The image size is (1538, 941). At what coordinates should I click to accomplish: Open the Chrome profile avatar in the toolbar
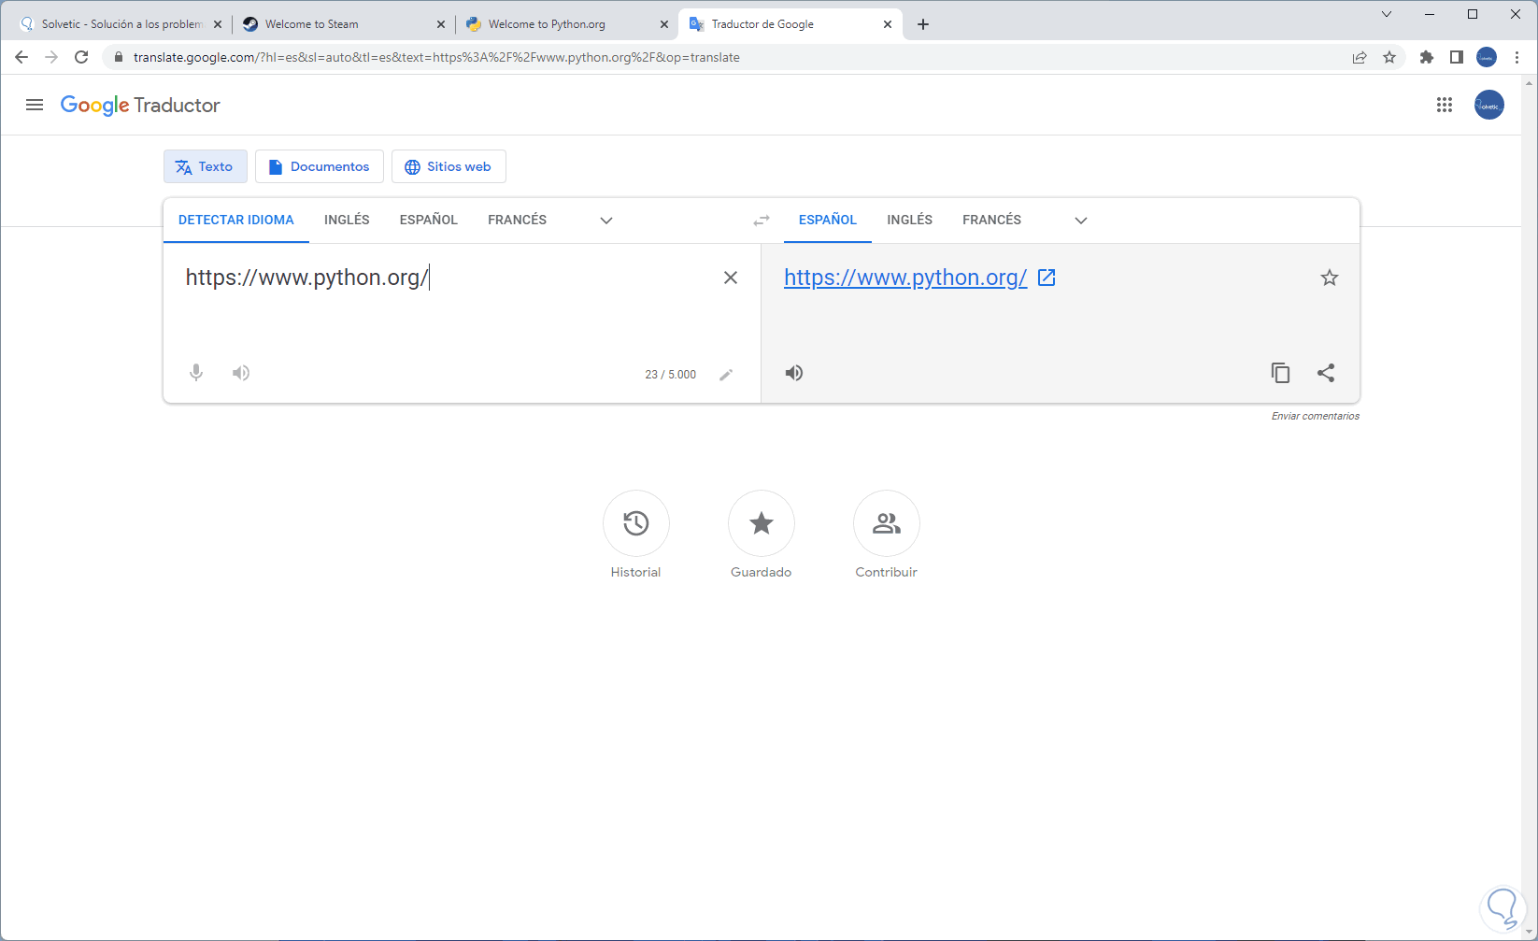pyautogui.click(x=1487, y=57)
